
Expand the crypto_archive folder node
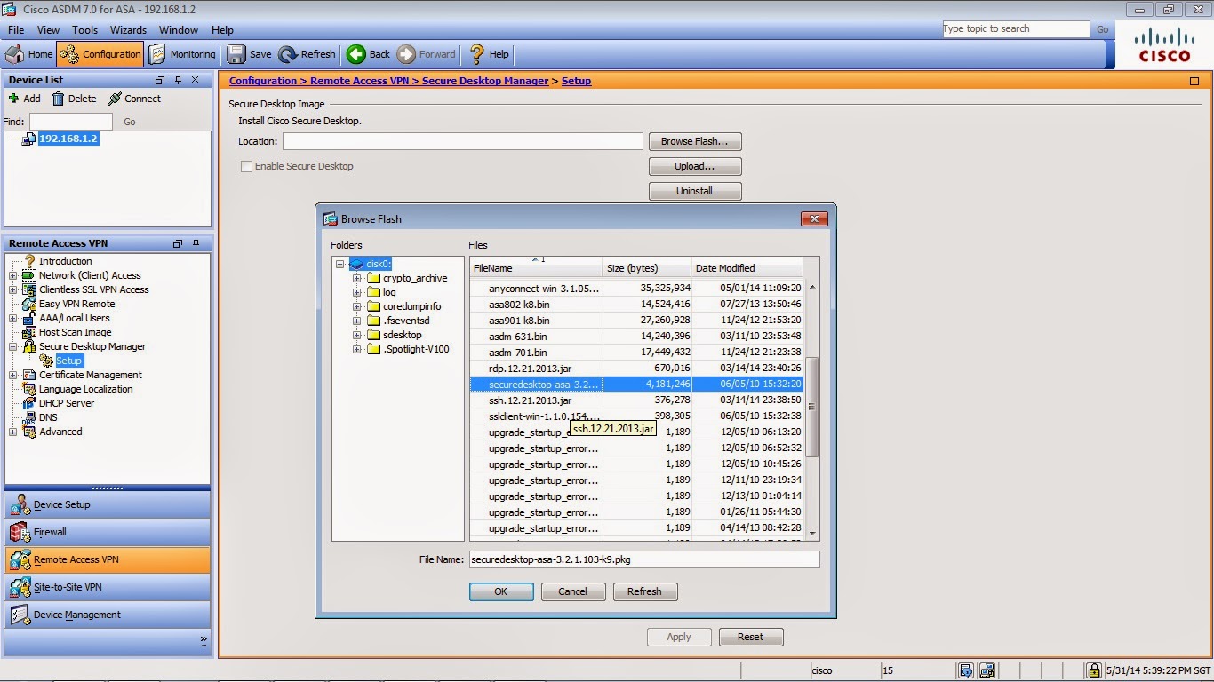point(357,278)
